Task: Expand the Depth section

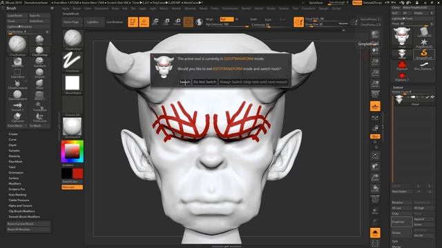Action: pyautogui.click(x=12, y=145)
